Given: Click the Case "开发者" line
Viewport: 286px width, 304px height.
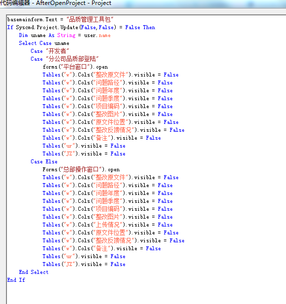Looking at the screenshot, I should pyautogui.click(x=50, y=51).
